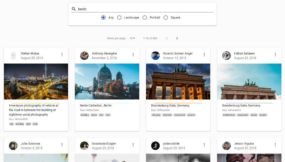Screen dimensions: 285x162
Task: Open more options on Ricardo Gomez Angel card
Action: [x=204, y=54]
